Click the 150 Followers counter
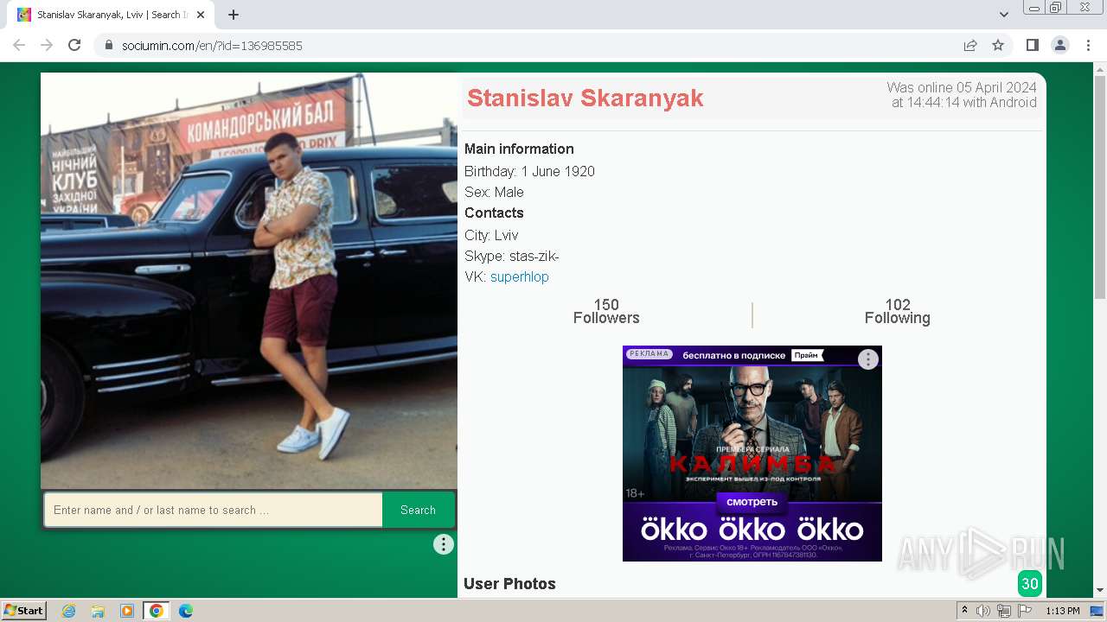 coord(606,312)
